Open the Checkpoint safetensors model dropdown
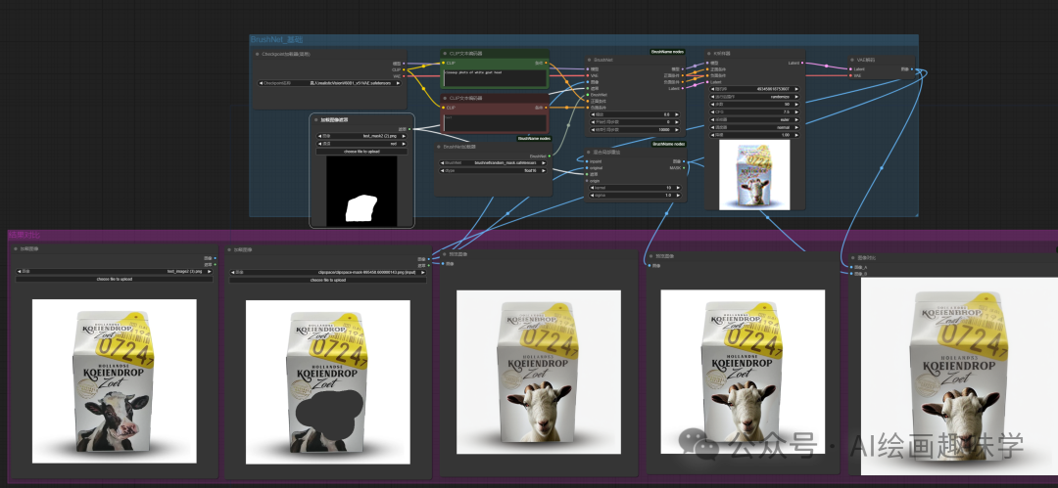Image resolution: width=1058 pixels, height=488 pixels. pyautogui.click(x=331, y=83)
